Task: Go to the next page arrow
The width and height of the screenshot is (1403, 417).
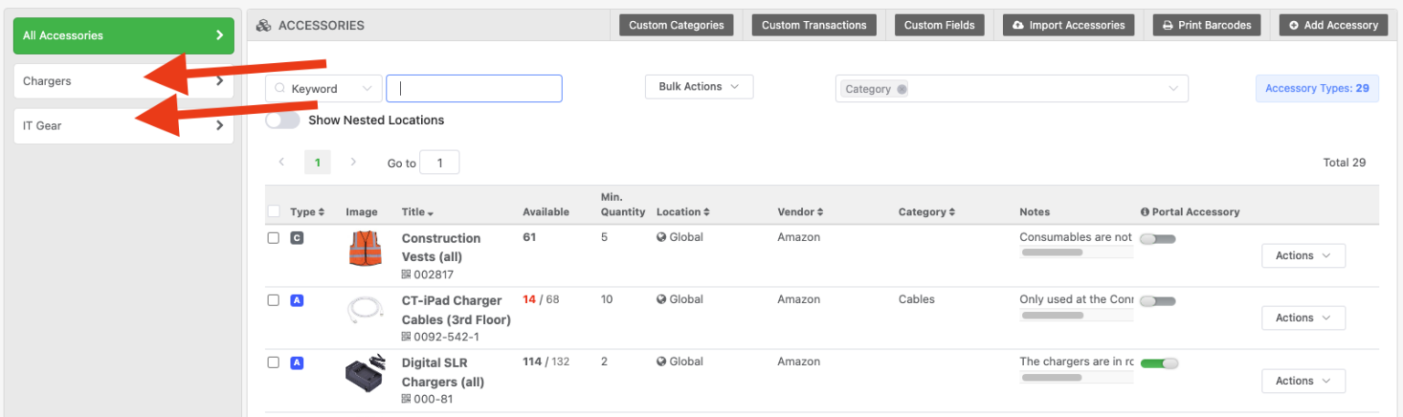Action: 353,162
